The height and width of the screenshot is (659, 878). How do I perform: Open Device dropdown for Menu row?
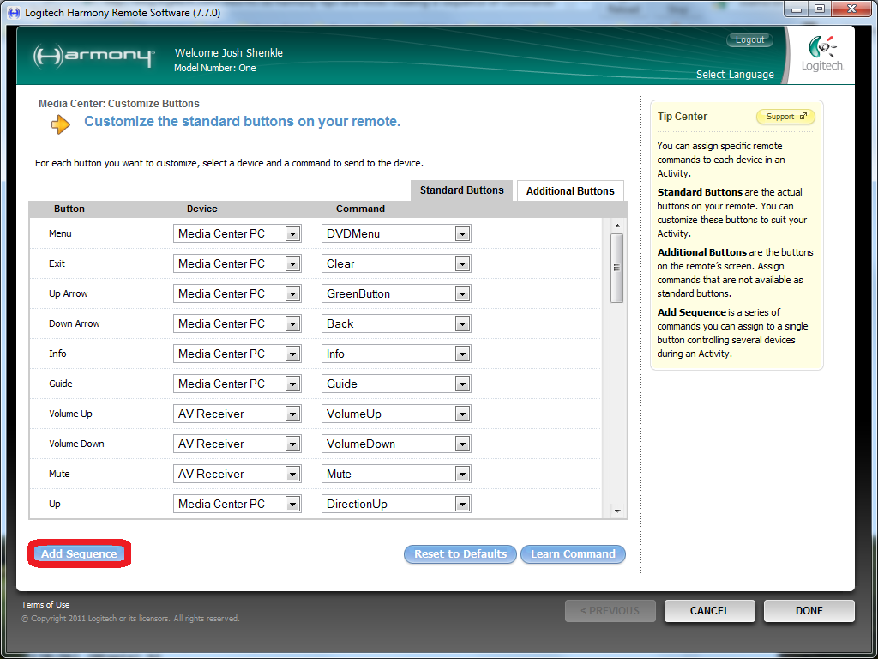(x=237, y=233)
